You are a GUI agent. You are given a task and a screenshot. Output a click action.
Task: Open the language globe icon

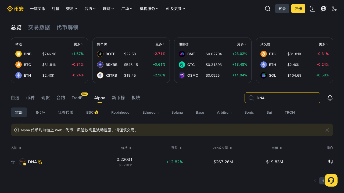pos(324,9)
